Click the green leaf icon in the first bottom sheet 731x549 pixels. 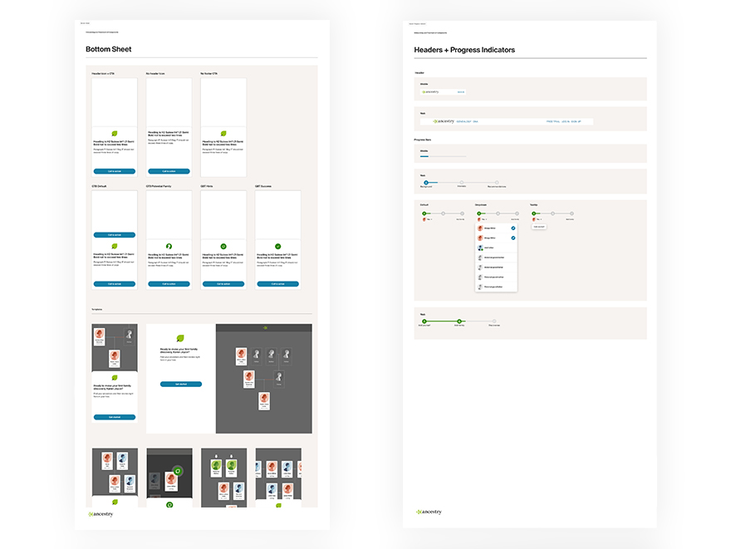[115, 134]
